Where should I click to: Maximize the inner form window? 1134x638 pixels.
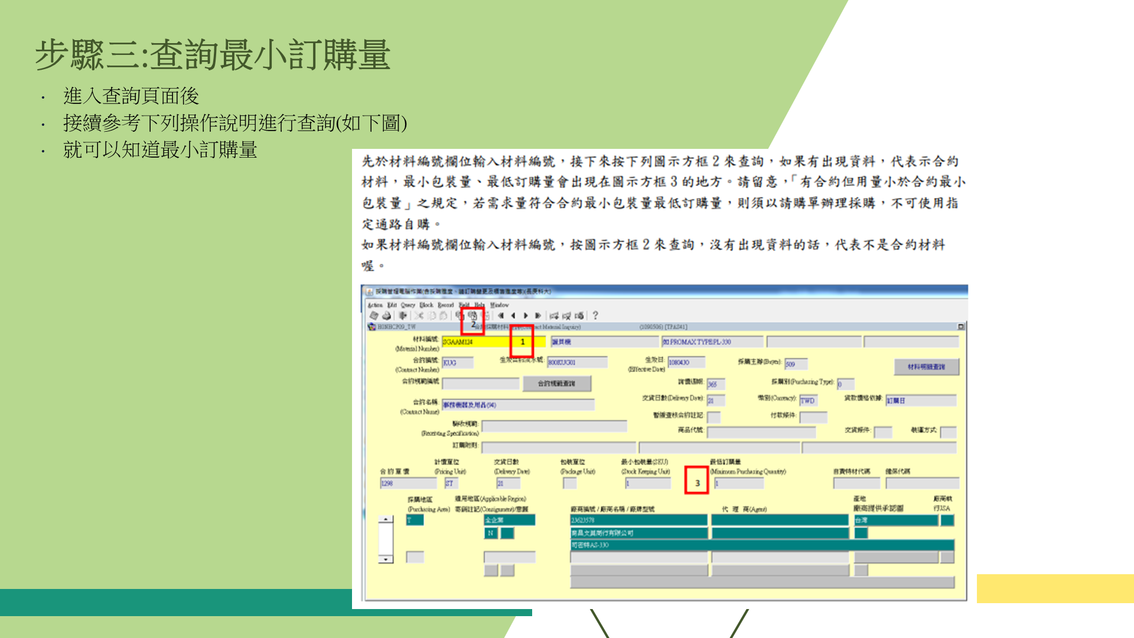[961, 327]
